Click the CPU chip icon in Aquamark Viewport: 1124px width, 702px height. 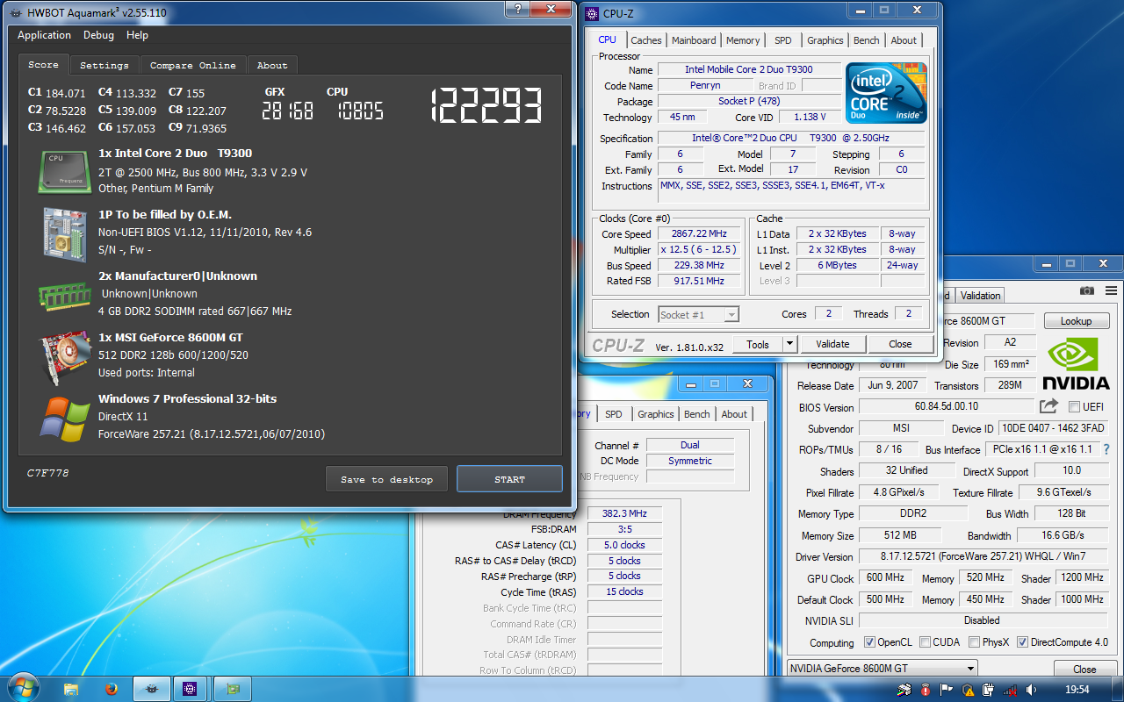(65, 171)
